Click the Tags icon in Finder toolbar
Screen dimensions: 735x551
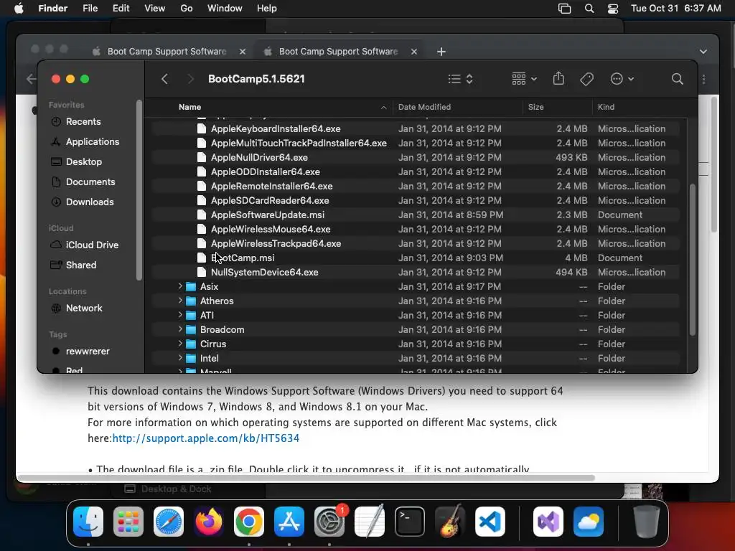[586, 79]
